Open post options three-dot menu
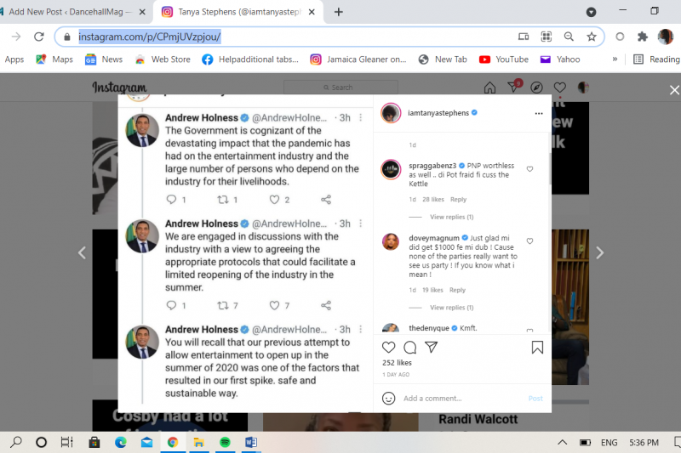The width and height of the screenshot is (681, 453). (x=537, y=112)
